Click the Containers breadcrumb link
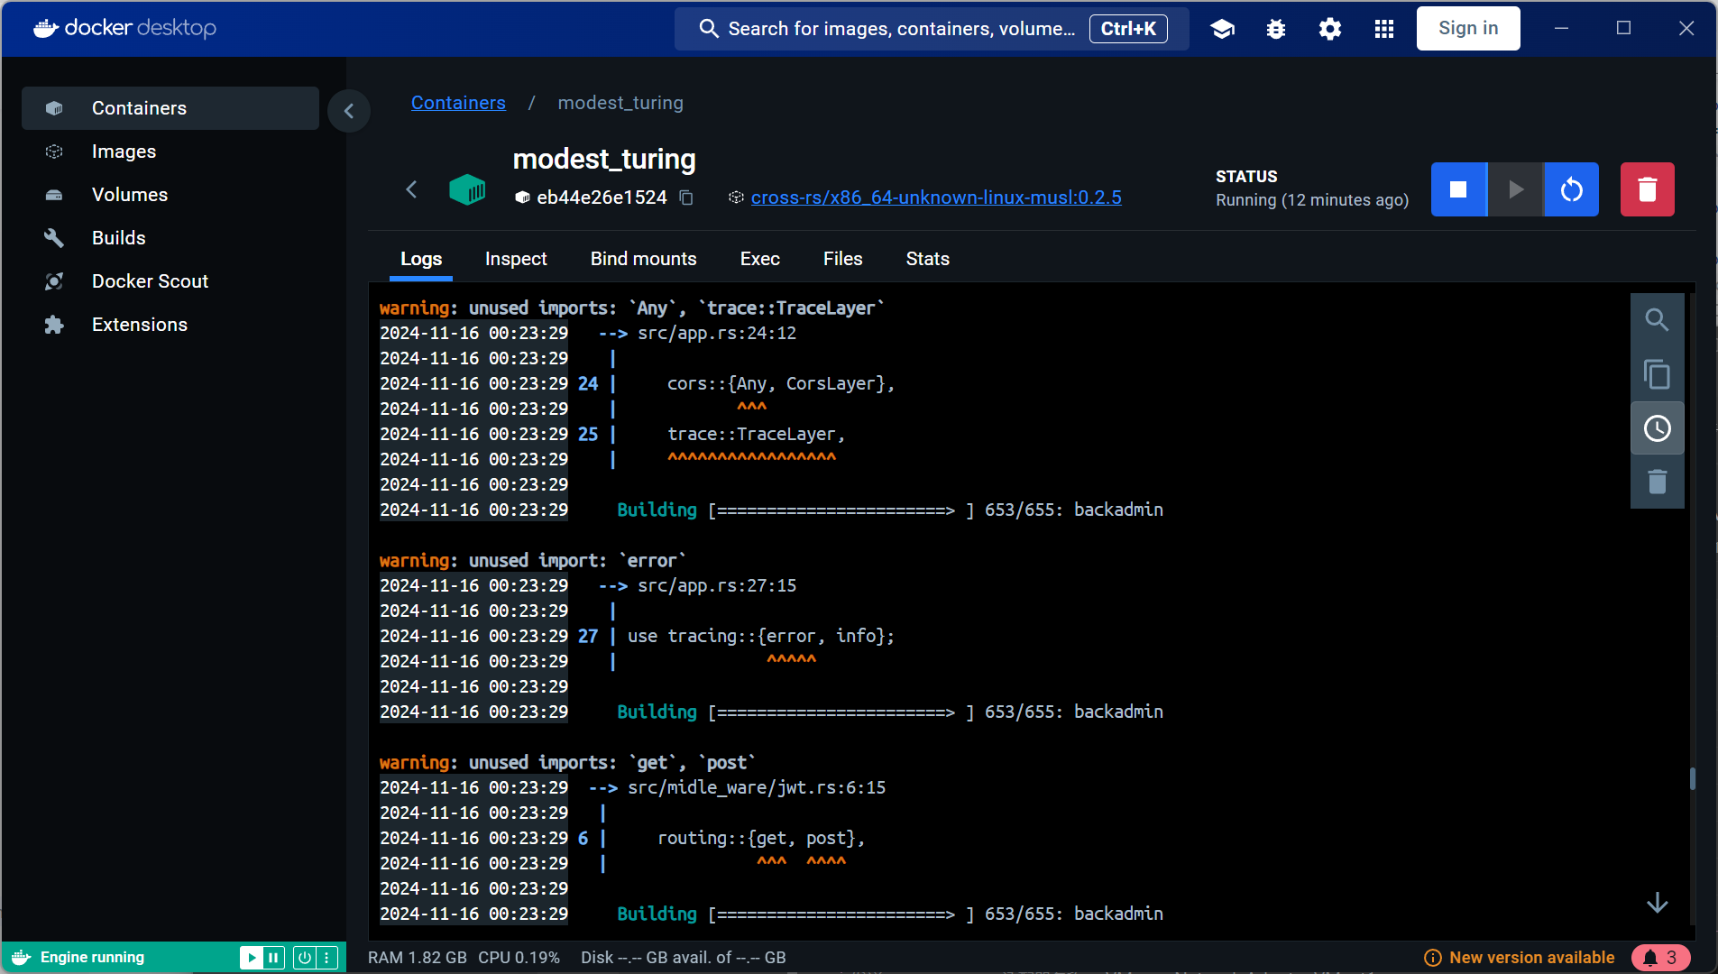The height and width of the screenshot is (974, 1718). pyautogui.click(x=458, y=103)
